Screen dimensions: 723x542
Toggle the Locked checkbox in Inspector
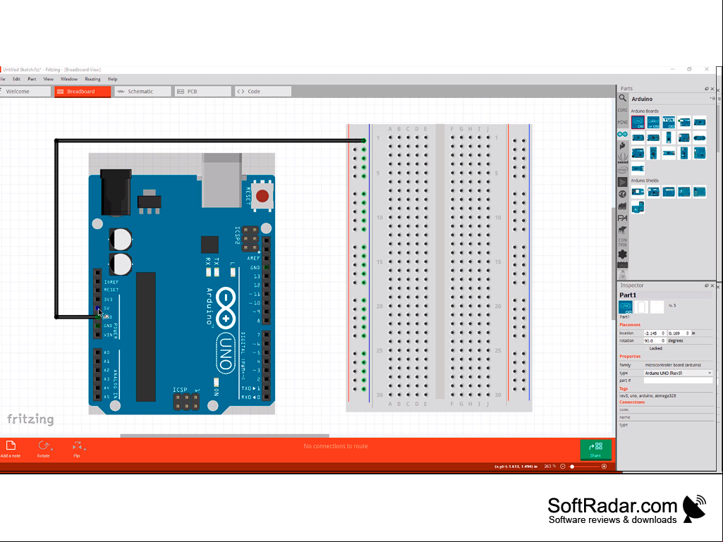[x=646, y=348]
